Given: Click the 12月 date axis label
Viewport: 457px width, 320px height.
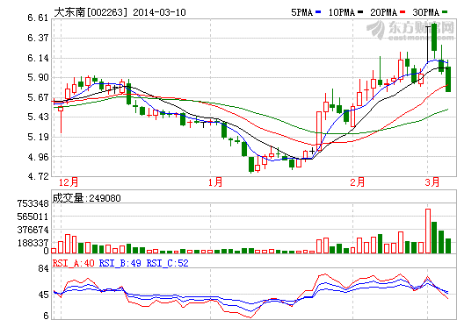Looking at the screenshot, I should 69,182.
